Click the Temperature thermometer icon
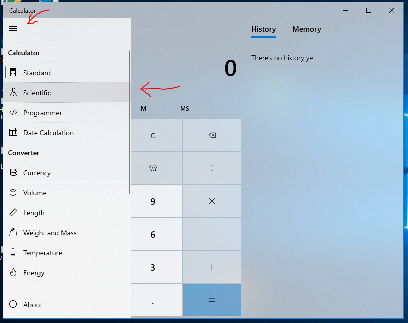The height and width of the screenshot is (323, 408). tap(13, 252)
